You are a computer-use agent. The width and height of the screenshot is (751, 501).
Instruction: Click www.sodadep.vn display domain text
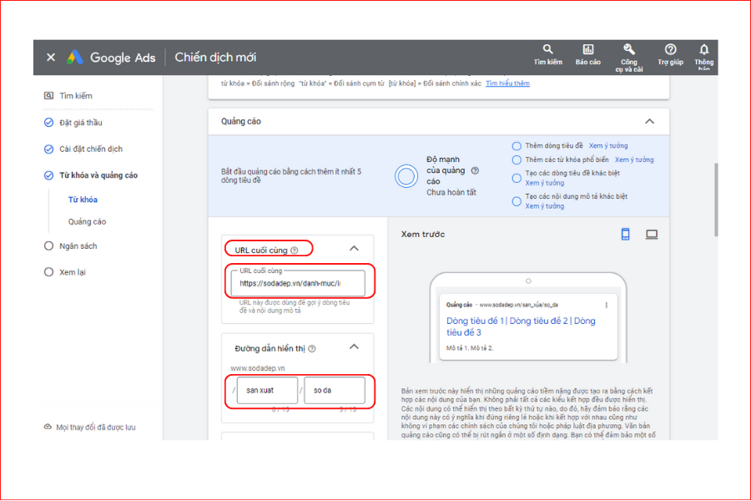point(258,368)
